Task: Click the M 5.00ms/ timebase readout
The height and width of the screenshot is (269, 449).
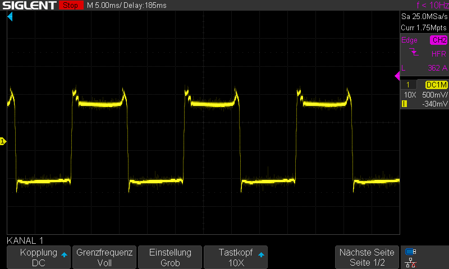Action: (x=104, y=6)
